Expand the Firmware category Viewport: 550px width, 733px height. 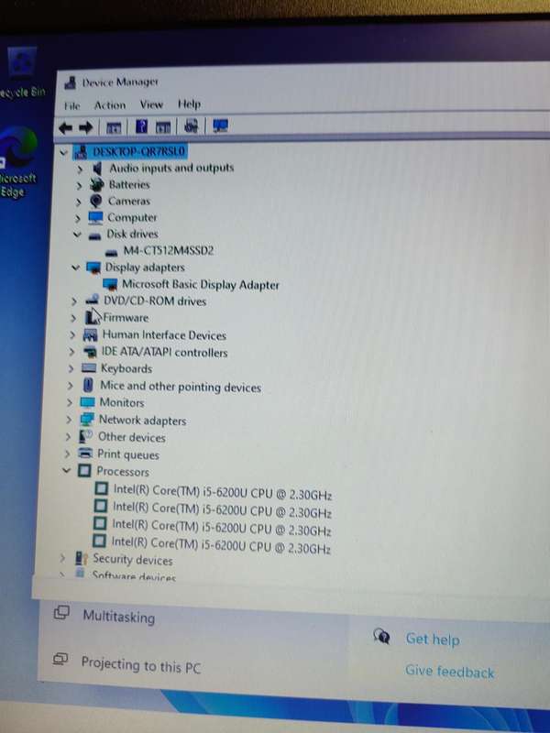click(73, 318)
